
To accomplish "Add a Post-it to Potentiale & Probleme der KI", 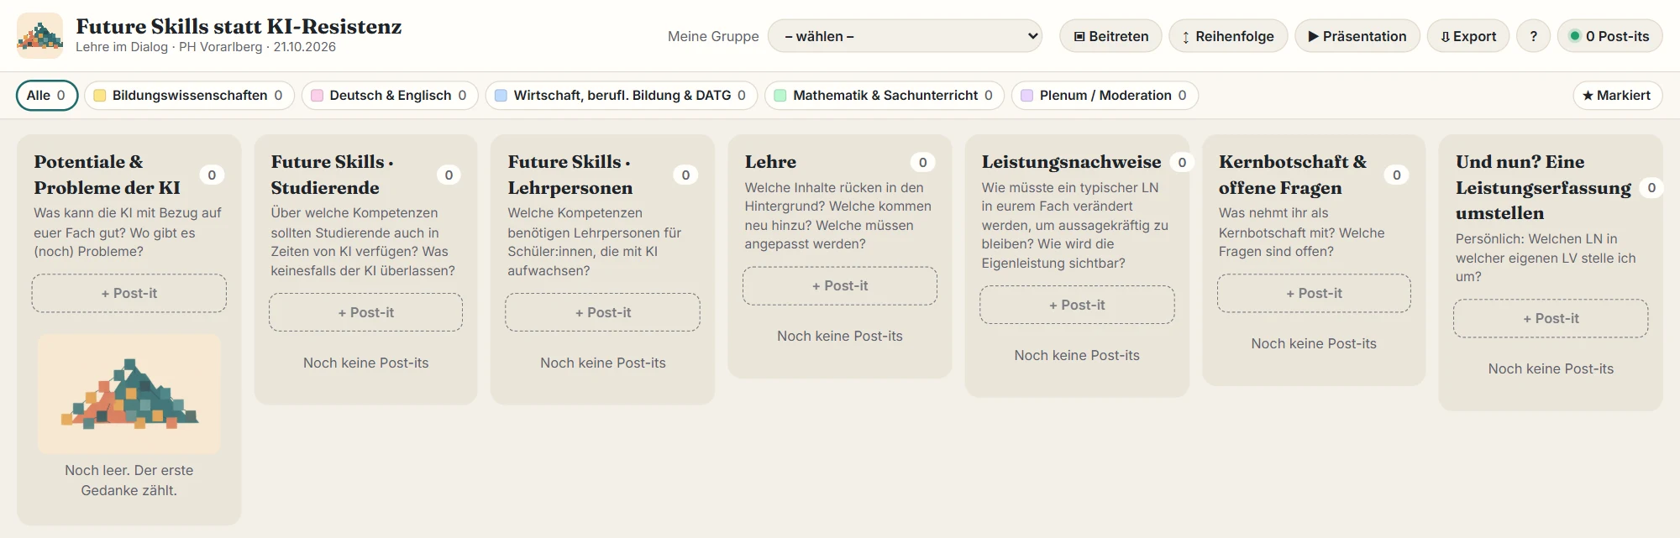I will pyautogui.click(x=129, y=294).
